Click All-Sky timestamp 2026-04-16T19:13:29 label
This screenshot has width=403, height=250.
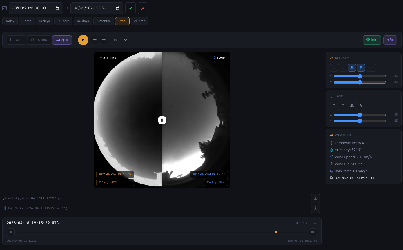point(115,175)
